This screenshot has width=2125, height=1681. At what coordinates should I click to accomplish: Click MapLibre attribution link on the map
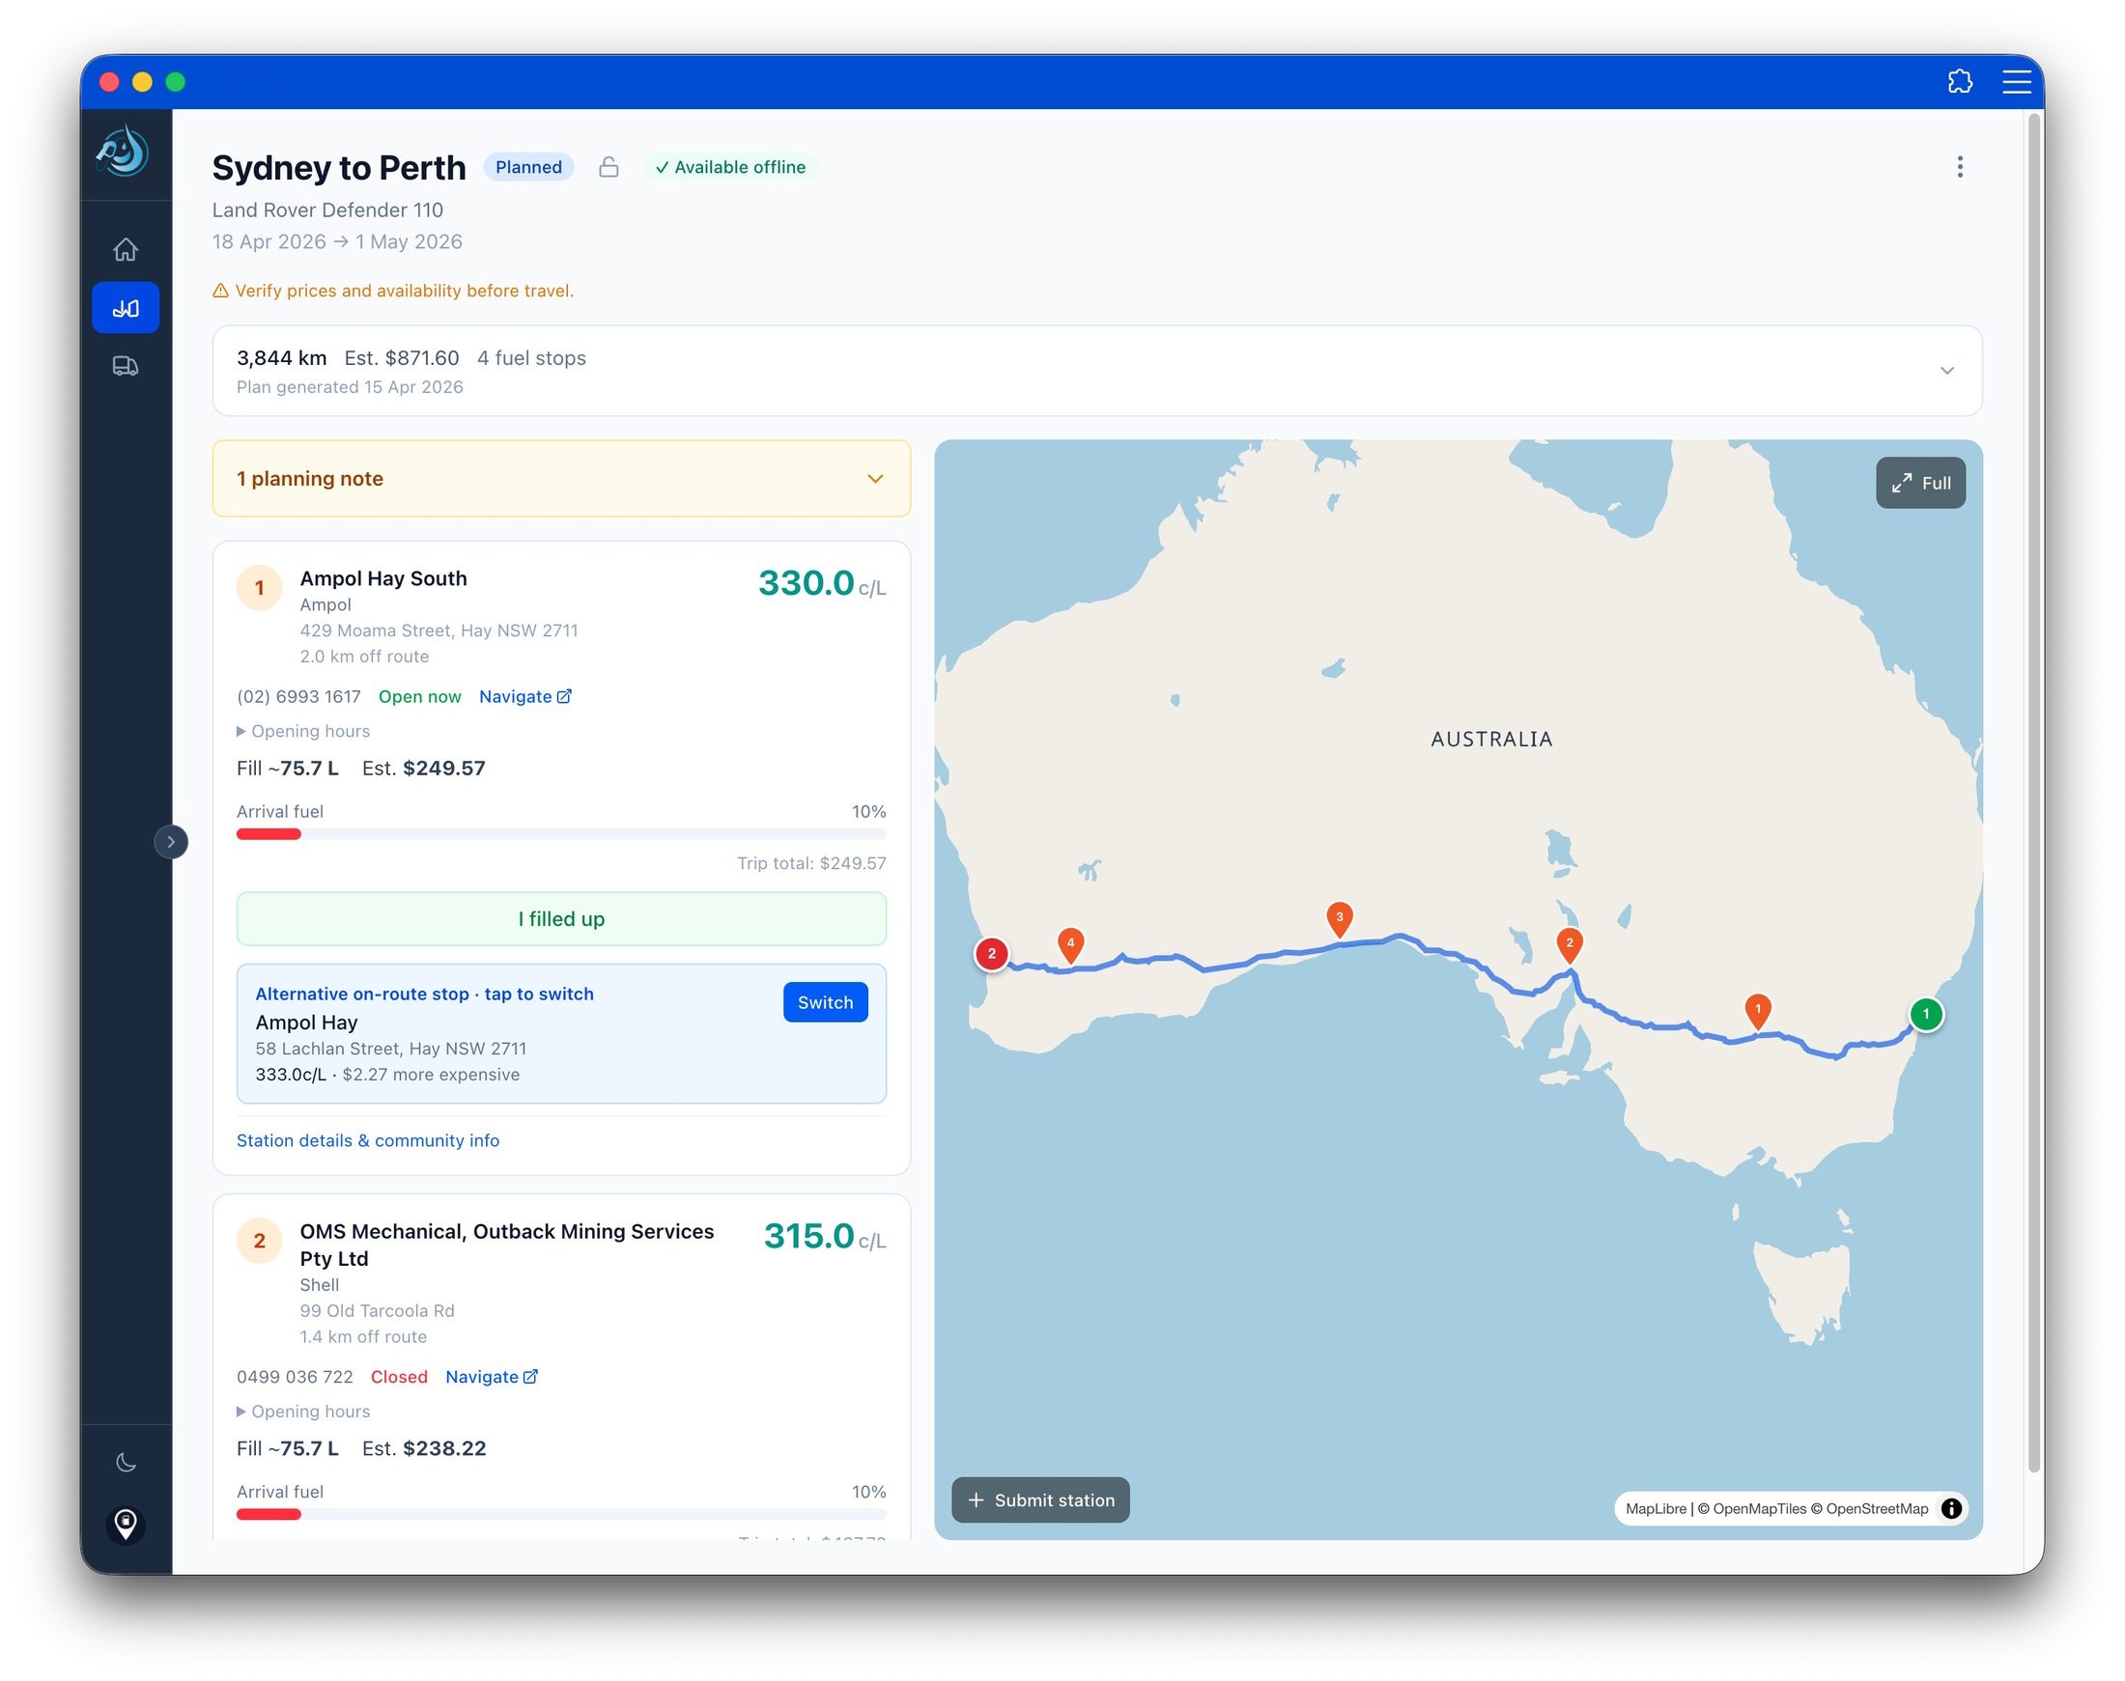(1656, 1509)
